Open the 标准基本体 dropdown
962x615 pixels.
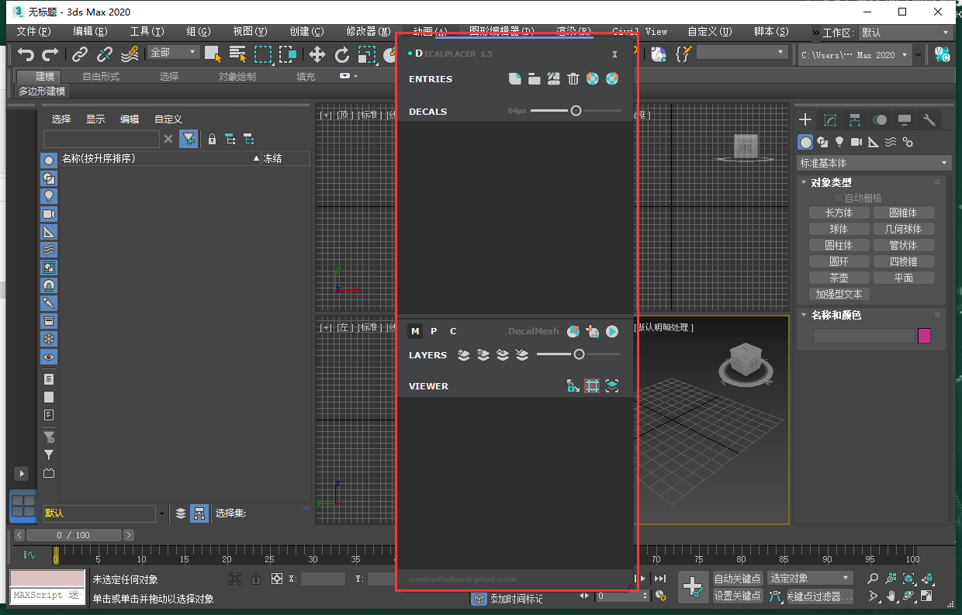(874, 163)
